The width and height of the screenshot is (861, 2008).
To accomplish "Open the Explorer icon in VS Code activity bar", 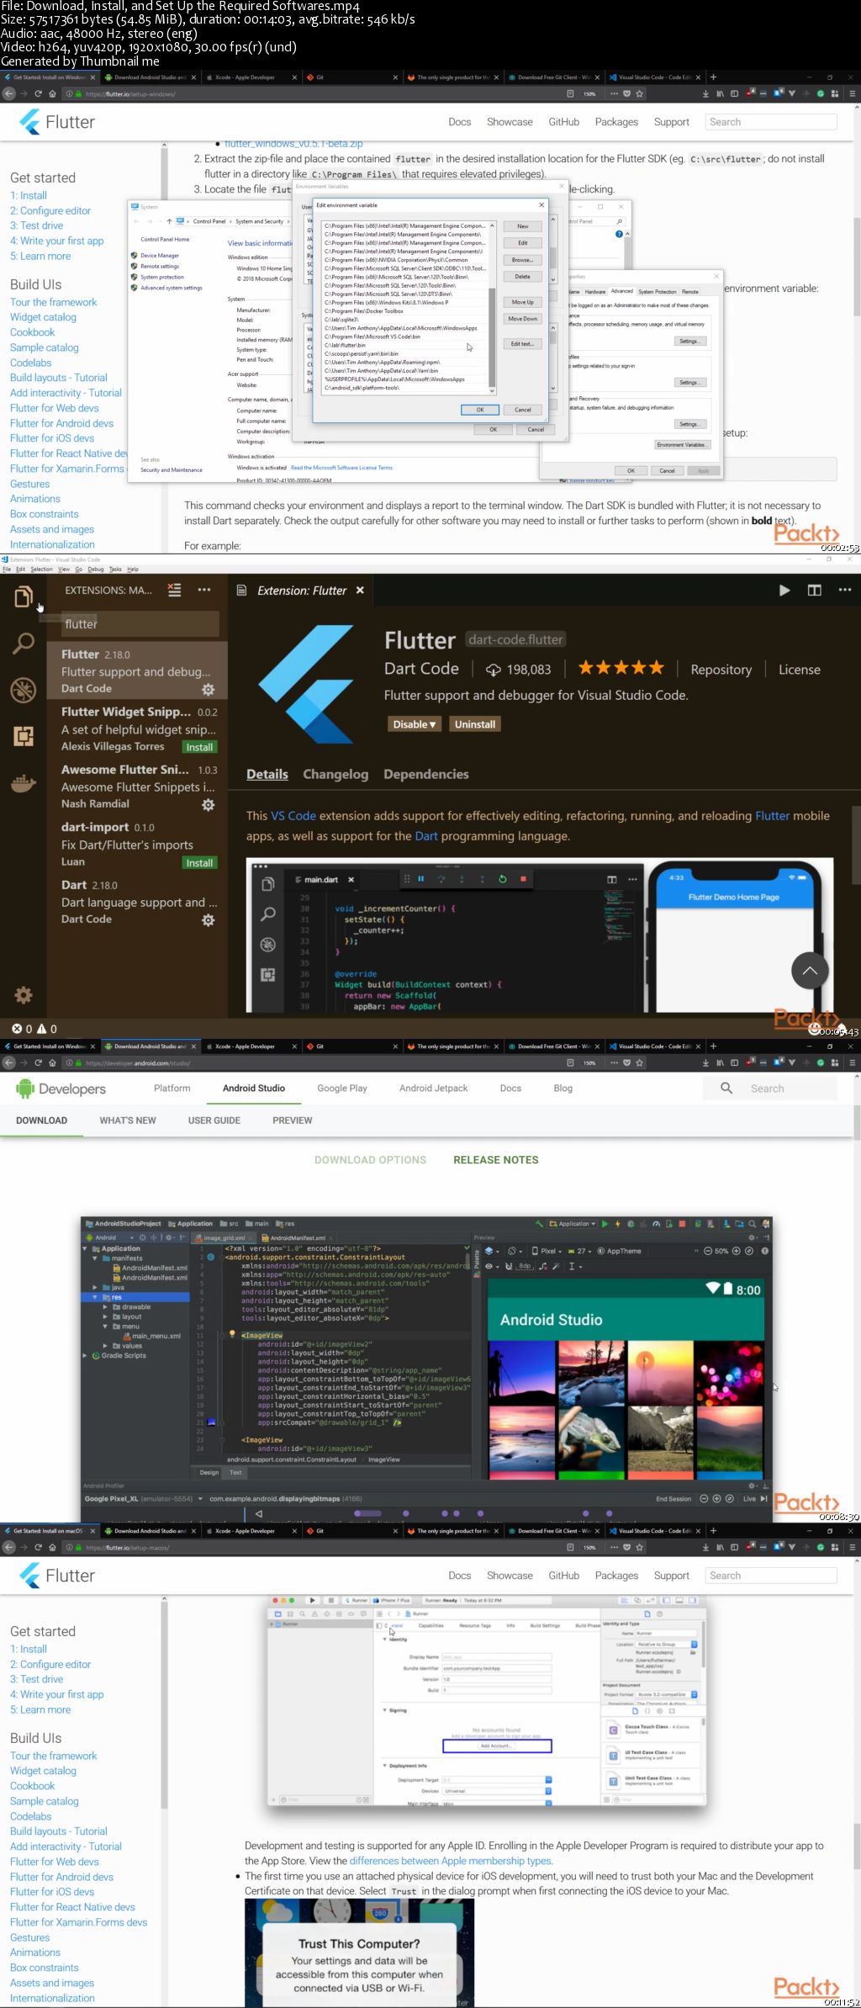I will click(x=24, y=597).
